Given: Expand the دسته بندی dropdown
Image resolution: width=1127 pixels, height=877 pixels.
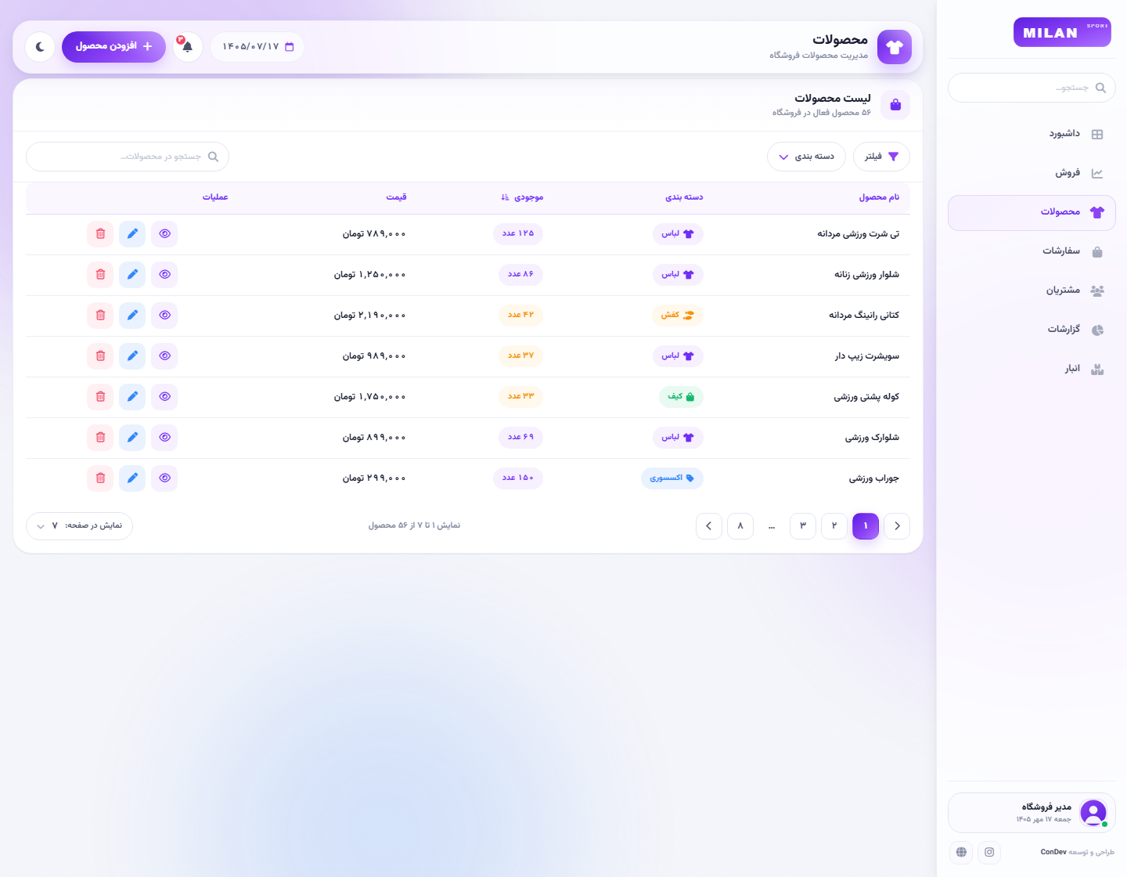Looking at the screenshot, I should 806,157.
